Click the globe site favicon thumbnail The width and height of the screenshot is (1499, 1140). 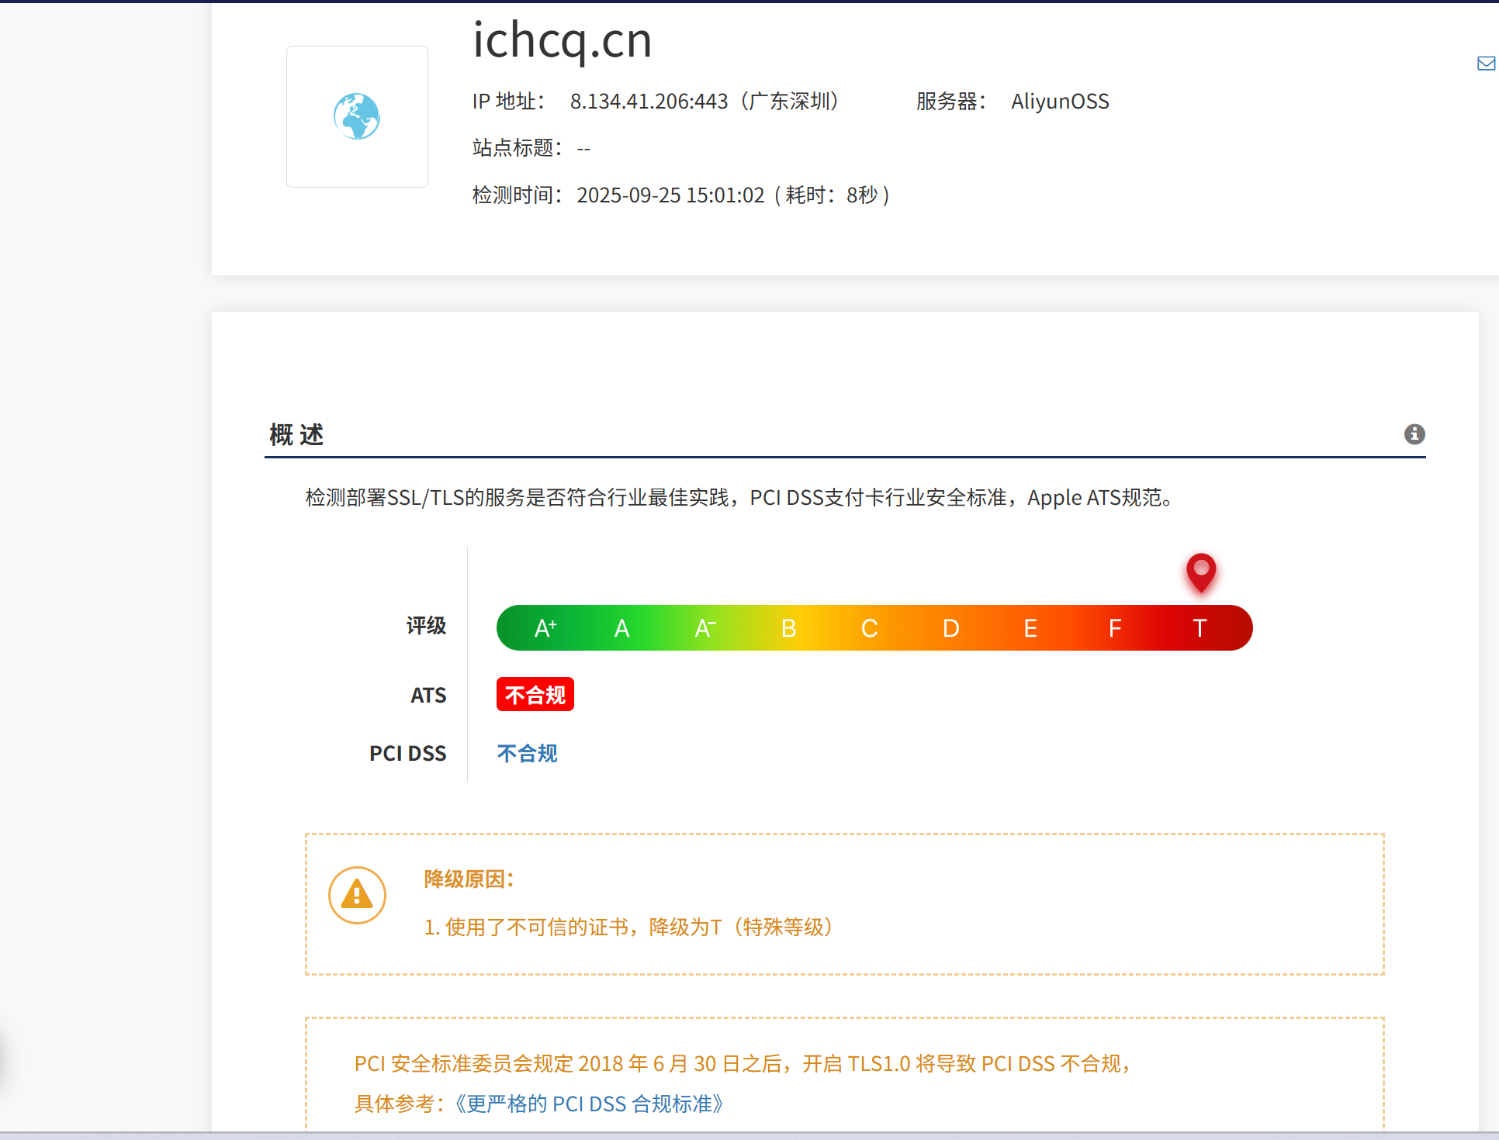pos(357,116)
